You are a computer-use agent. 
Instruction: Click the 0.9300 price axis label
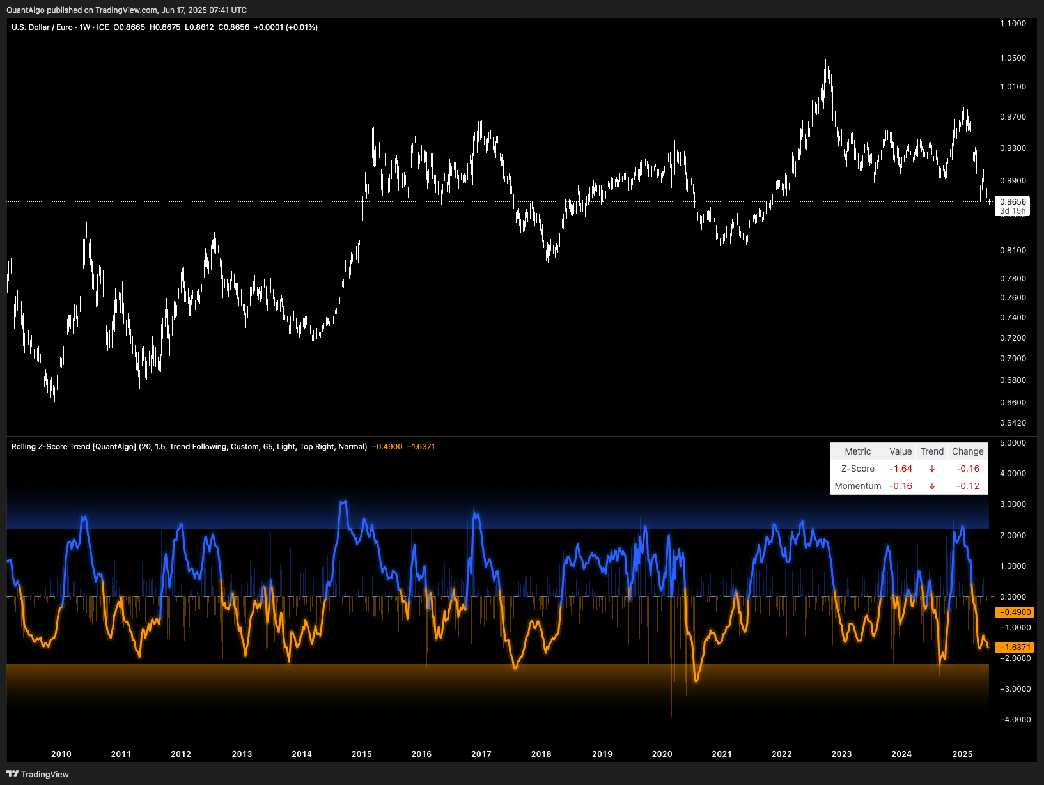(1013, 148)
